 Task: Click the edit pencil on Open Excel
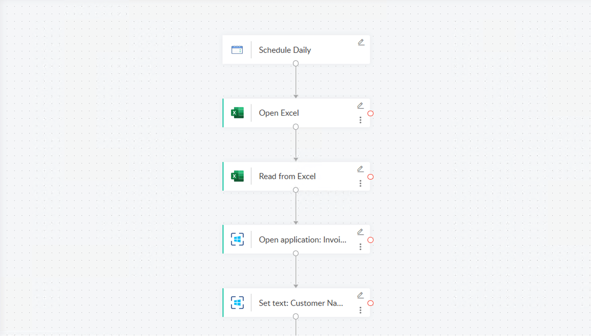click(360, 105)
